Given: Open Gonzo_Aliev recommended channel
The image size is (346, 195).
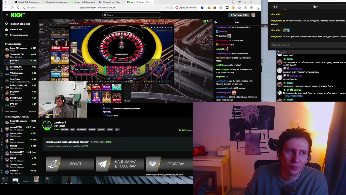Looking at the screenshot, I should tap(21, 135).
